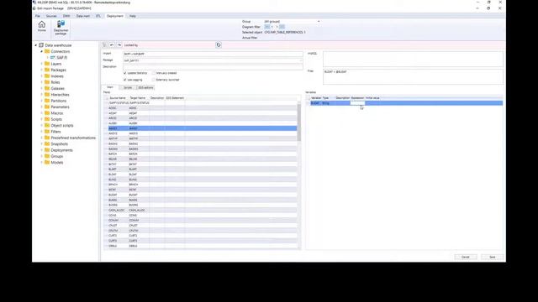Open the DWH menu

(66, 16)
